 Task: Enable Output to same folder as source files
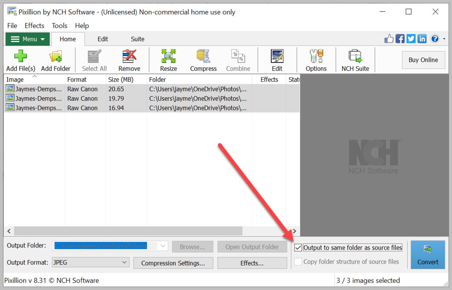(x=298, y=247)
